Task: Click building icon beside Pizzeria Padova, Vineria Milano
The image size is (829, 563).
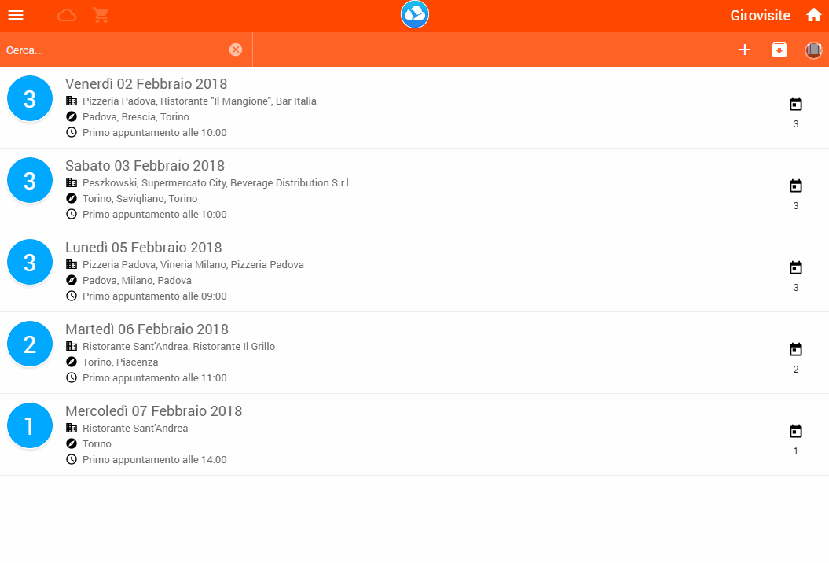Action: click(x=72, y=264)
